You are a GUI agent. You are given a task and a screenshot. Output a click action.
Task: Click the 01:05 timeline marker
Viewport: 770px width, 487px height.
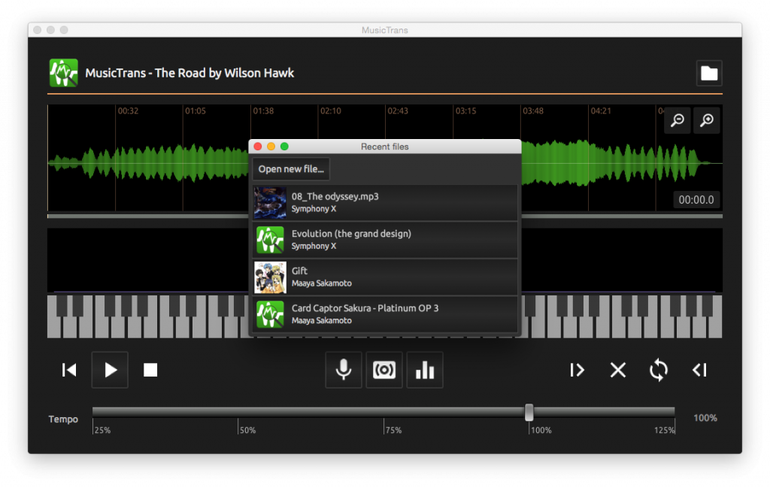point(196,111)
